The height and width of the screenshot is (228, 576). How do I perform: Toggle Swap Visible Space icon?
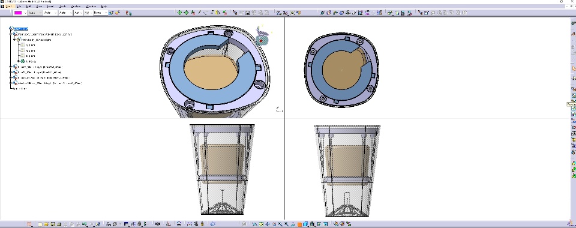(325, 224)
